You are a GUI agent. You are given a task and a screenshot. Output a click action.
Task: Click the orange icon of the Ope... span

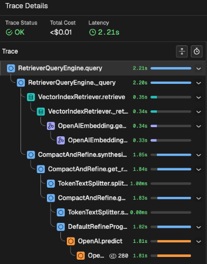pyautogui.click(x=81, y=256)
